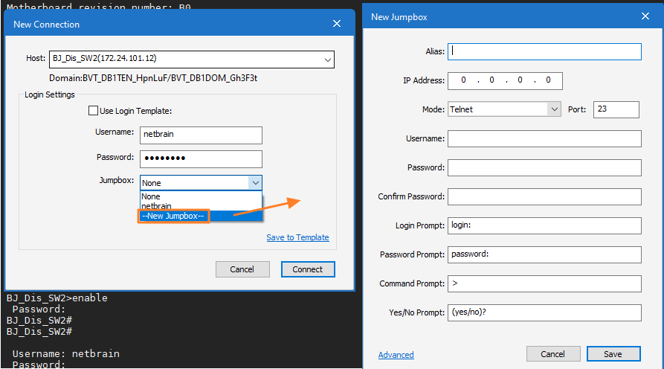
Task: Focus the Confirm Password field
Action: pyautogui.click(x=544, y=196)
